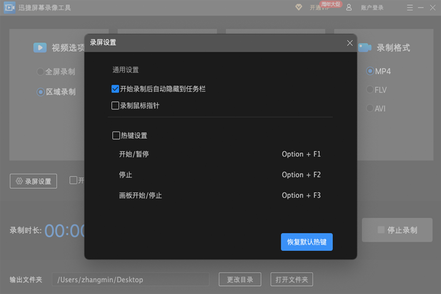Select the Option + F2 hotkey field
Viewport: 441px width, 294px height.
[x=301, y=175]
